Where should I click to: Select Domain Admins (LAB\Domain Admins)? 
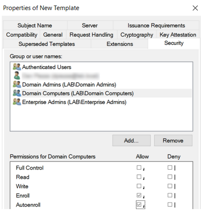tap(69, 84)
